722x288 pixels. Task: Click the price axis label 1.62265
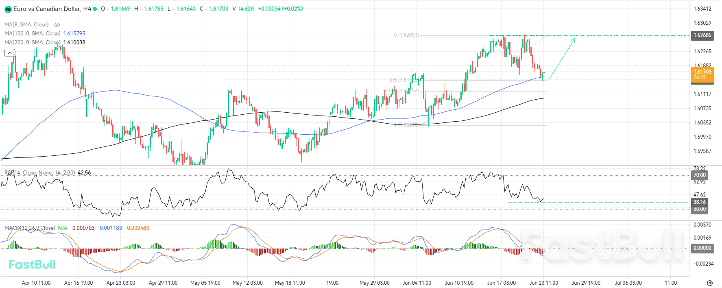click(702, 52)
